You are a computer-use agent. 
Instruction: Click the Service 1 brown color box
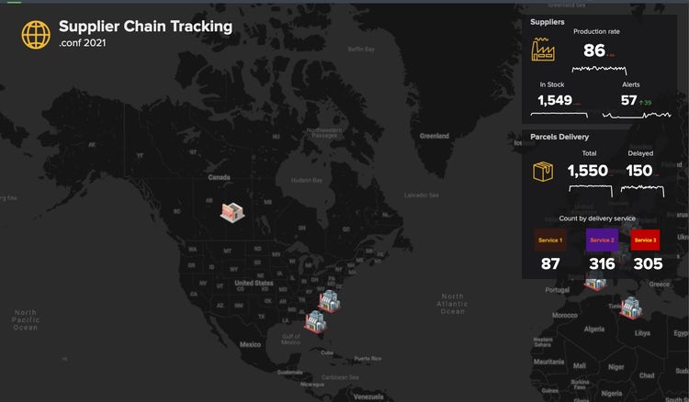point(550,240)
